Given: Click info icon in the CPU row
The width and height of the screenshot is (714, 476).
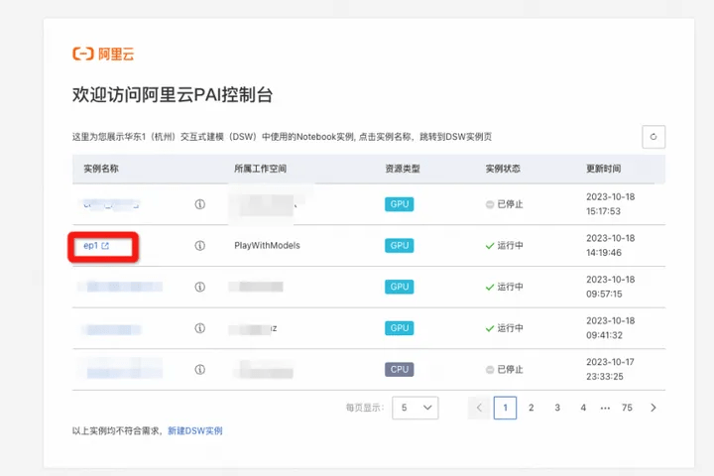Looking at the screenshot, I should pyautogui.click(x=200, y=370).
